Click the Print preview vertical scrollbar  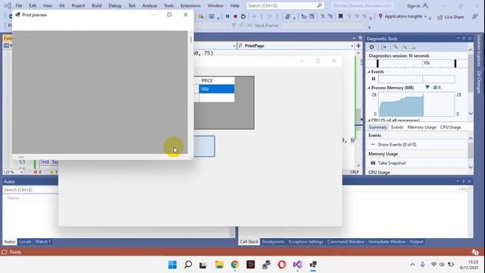(191, 92)
